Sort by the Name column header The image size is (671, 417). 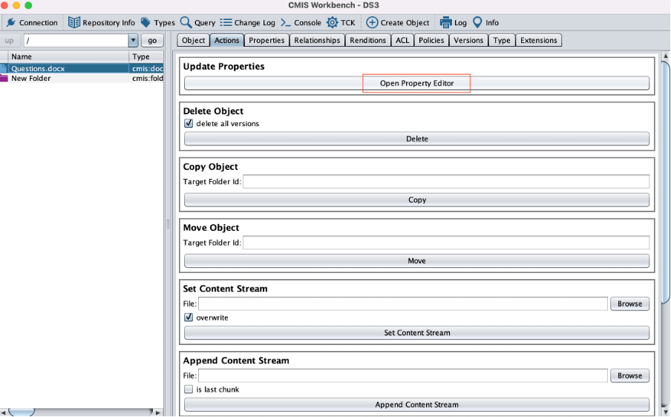[x=68, y=56]
